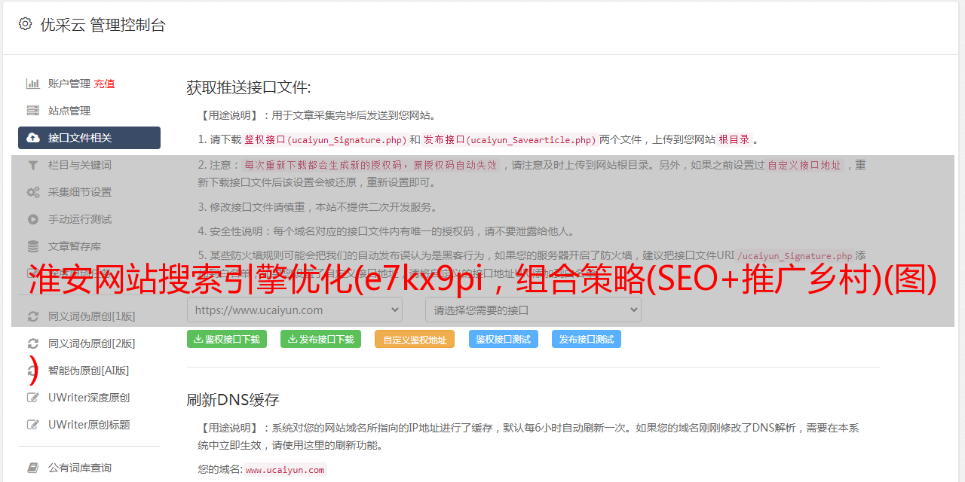965x482 pixels.
Task: Click the 刷新DNS缓存 heading
Action: point(233,399)
